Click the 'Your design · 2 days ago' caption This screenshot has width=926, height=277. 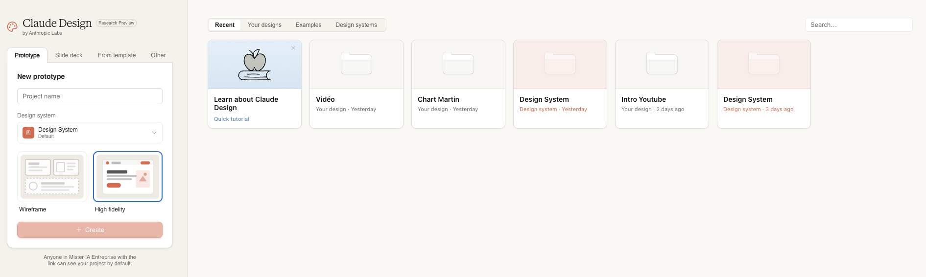(x=653, y=109)
